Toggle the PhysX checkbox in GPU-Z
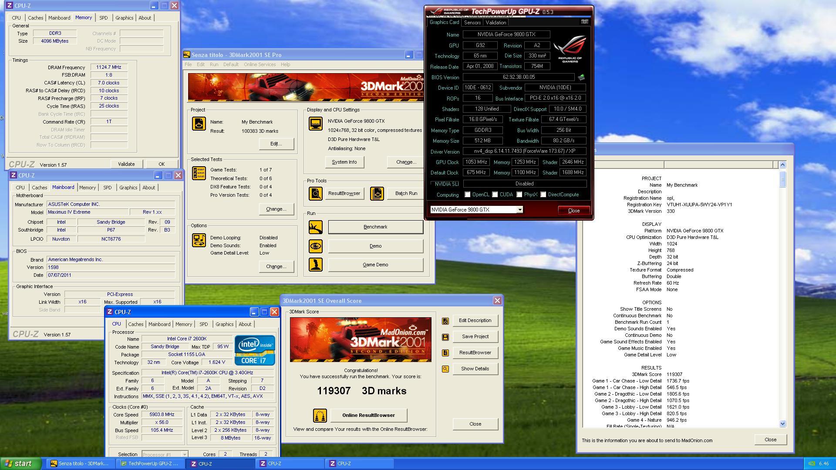Image resolution: width=836 pixels, height=470 pixels. (x=519, y=195)
